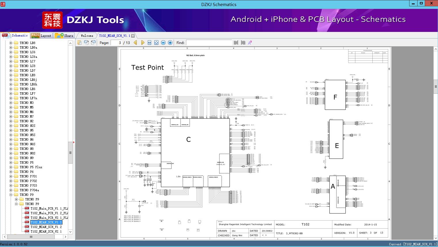Go to the next page arrow

pos(143,43)
